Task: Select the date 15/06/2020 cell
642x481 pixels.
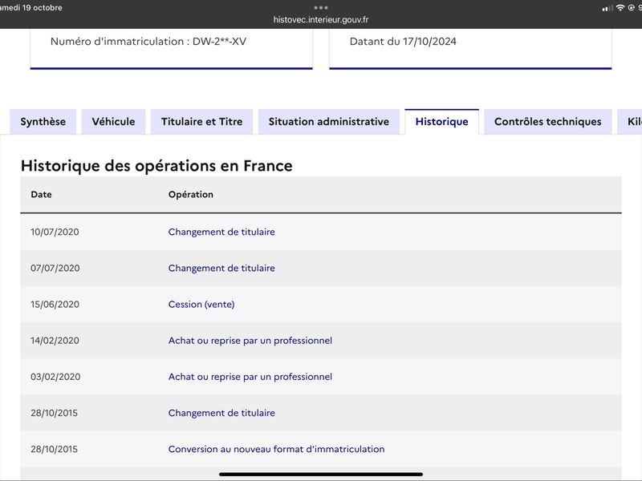Action: point(55,305)
